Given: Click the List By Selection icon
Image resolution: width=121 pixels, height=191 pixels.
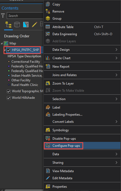Looking at the screenshot, I should 26,25.
